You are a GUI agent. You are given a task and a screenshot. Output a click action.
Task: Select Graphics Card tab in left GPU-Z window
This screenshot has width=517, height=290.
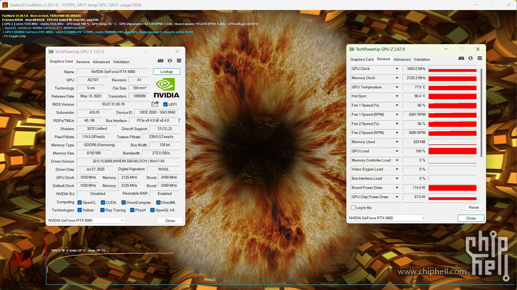tap(61, 62)
